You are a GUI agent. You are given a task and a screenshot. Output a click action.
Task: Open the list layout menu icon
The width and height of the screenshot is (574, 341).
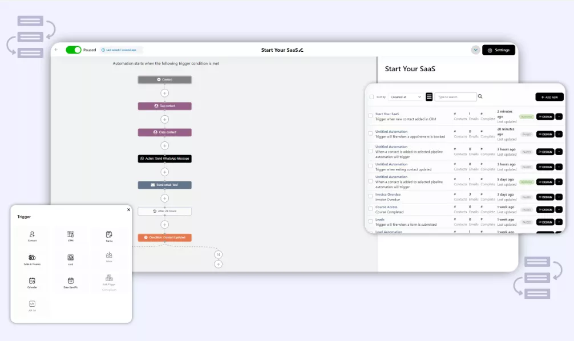click(x=429, y=96)
